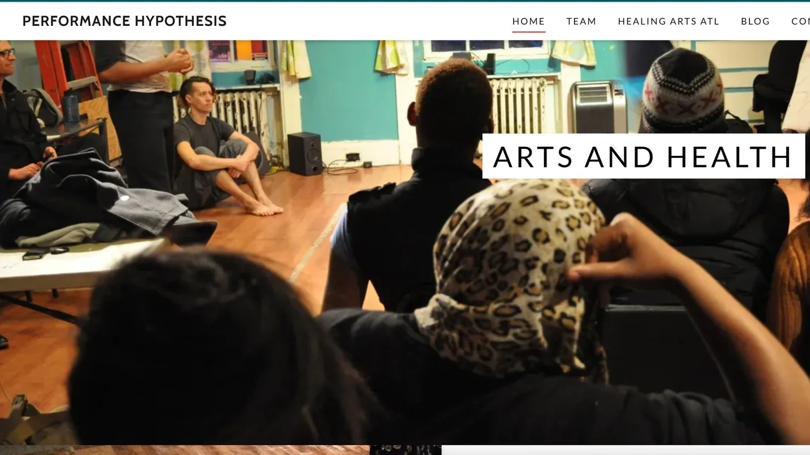This screenshot has width=810, height=455.
Task: Click the person sitting on the floor
Action: coord(221,148)
